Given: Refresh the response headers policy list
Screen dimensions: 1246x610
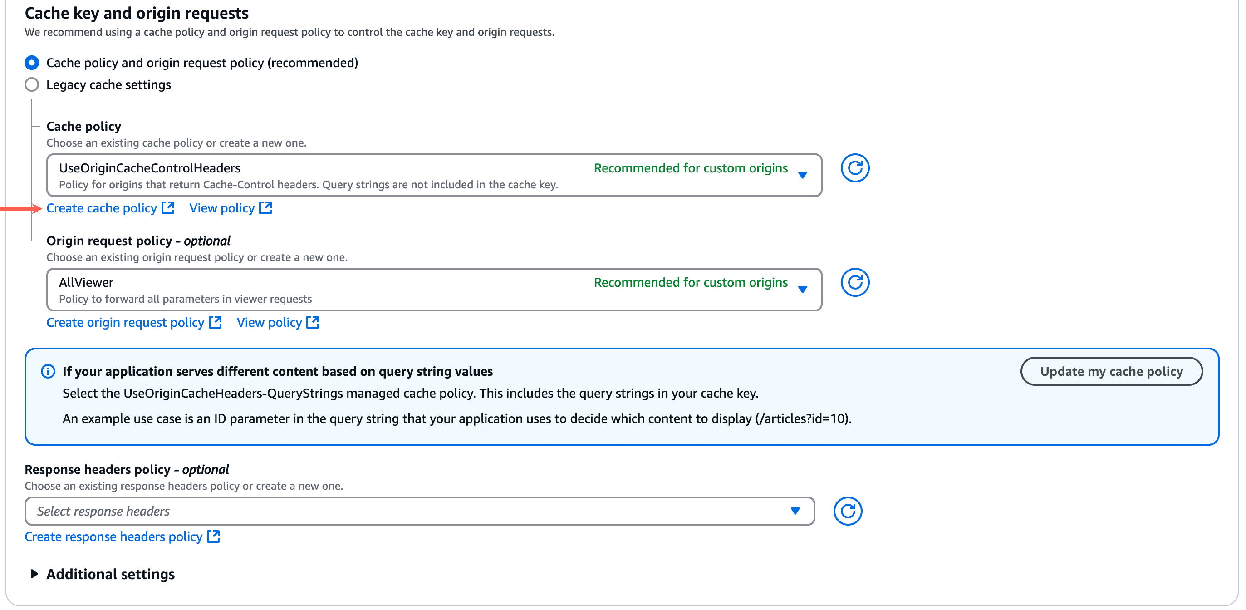Looking at the screenshot, I should (x=848, y=511).
